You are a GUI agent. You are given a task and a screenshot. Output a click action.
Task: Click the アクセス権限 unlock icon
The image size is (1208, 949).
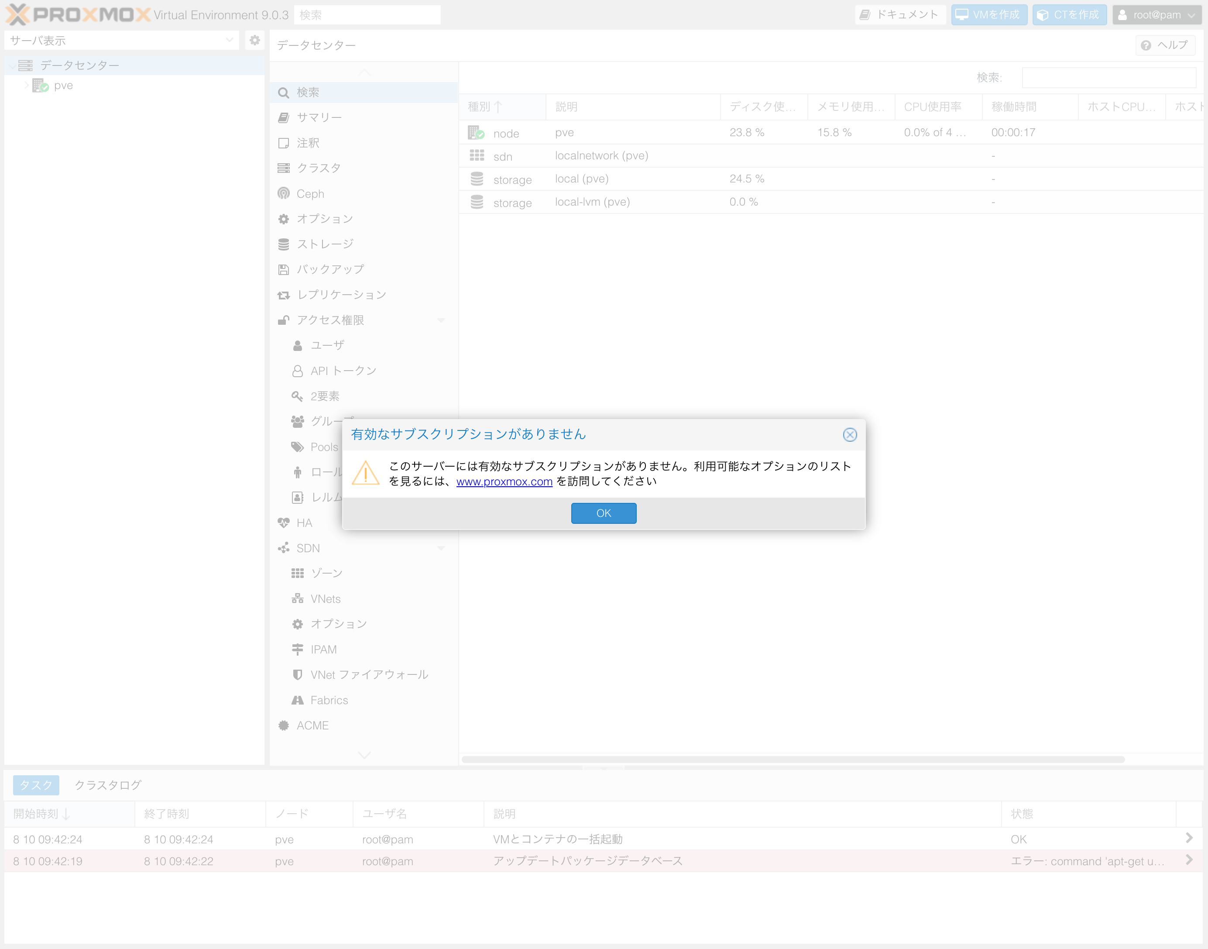pyautogui.click(x=283, y=320)
